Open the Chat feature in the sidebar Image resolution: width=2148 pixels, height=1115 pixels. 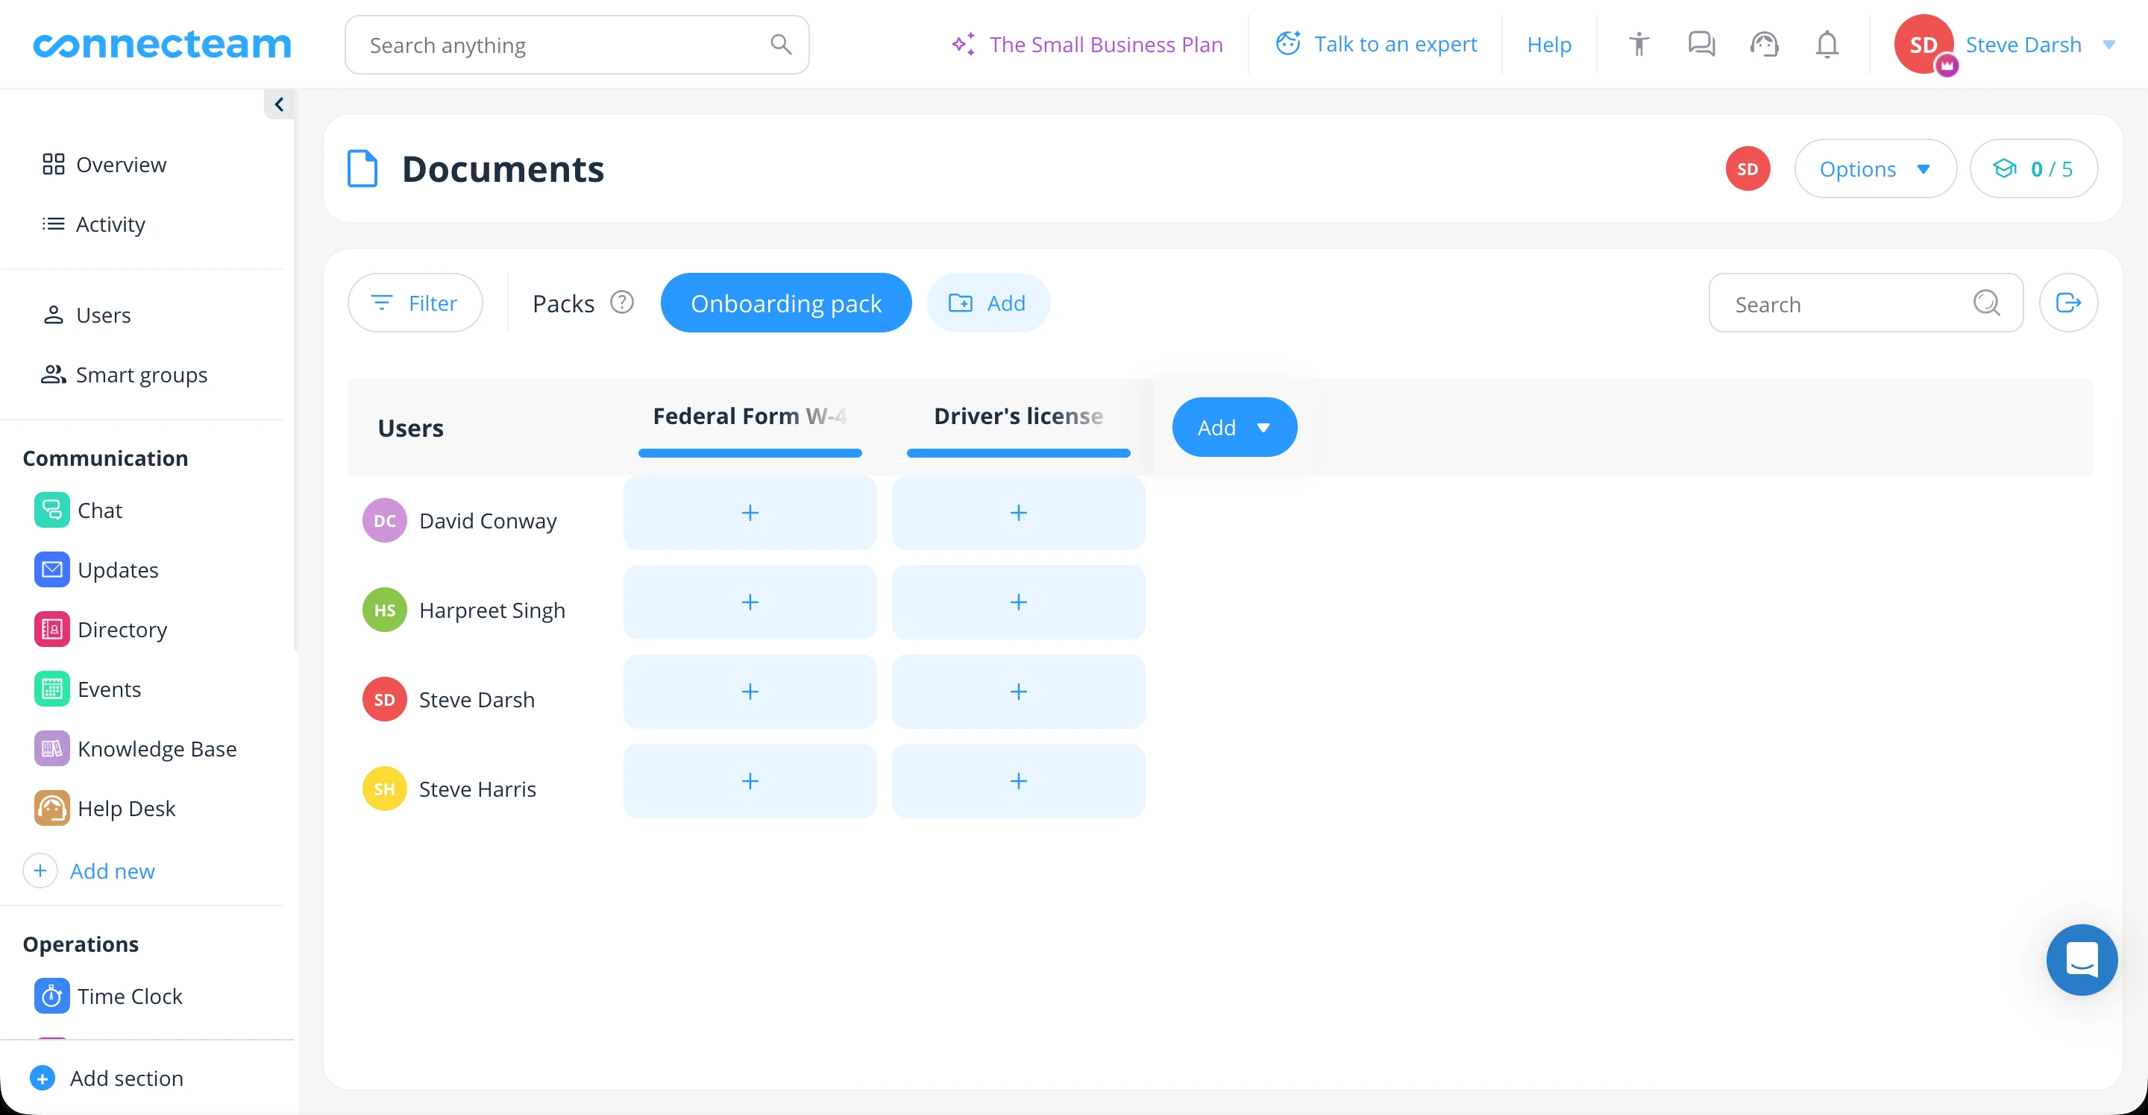tap(99, 510)
